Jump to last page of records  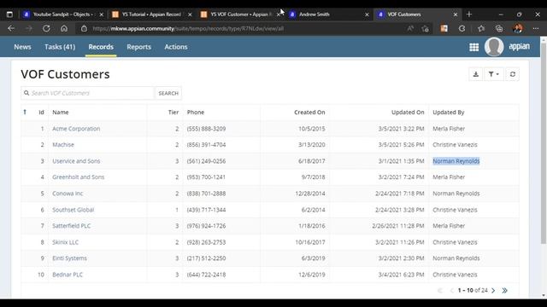pos(505,290)
